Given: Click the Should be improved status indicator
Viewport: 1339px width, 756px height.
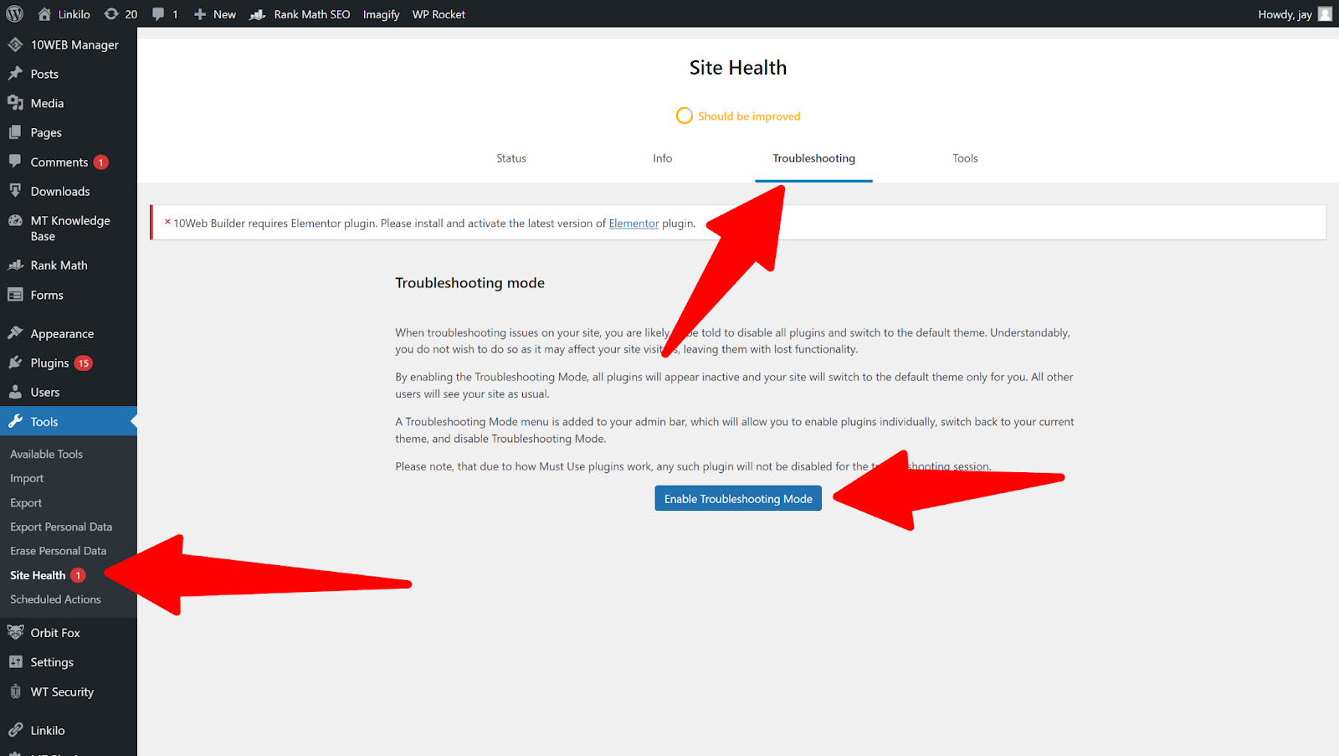Looking at the screenshot, I should [738, 116].
